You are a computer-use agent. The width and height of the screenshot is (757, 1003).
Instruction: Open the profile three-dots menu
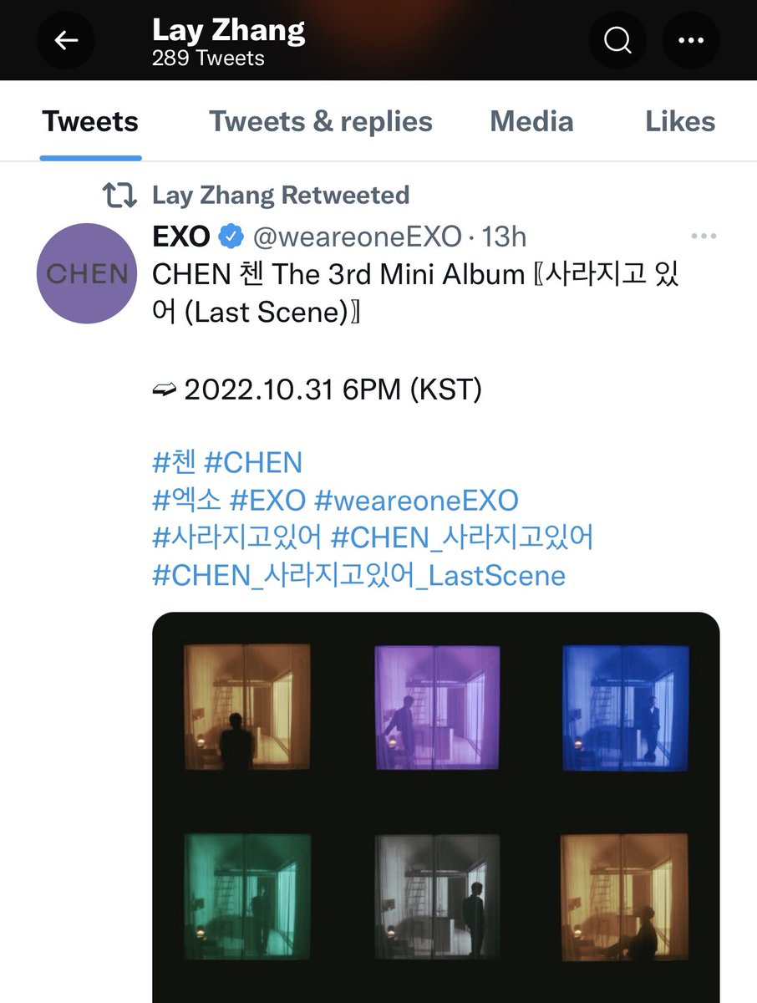(x=692, y=40)
